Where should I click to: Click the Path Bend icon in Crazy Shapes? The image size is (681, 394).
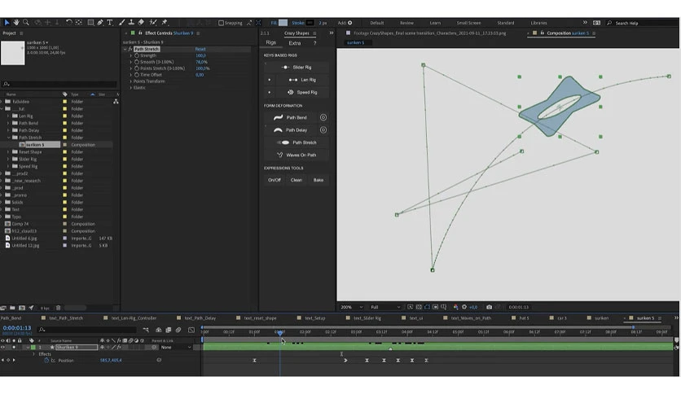(x=278, y=117)
